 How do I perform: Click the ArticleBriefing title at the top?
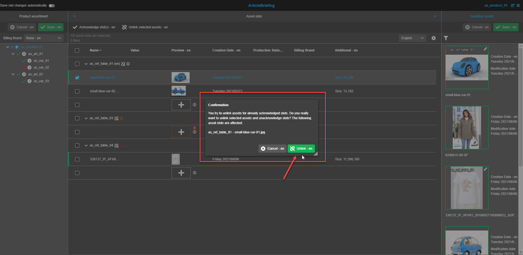click(261, 5)
